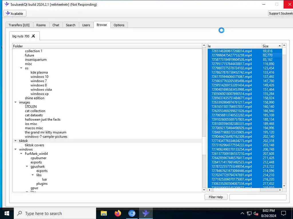This screenshot has height=219, width=293.
Task: Select file 7305060018007690514.mp4
Action: click(231, 94)
